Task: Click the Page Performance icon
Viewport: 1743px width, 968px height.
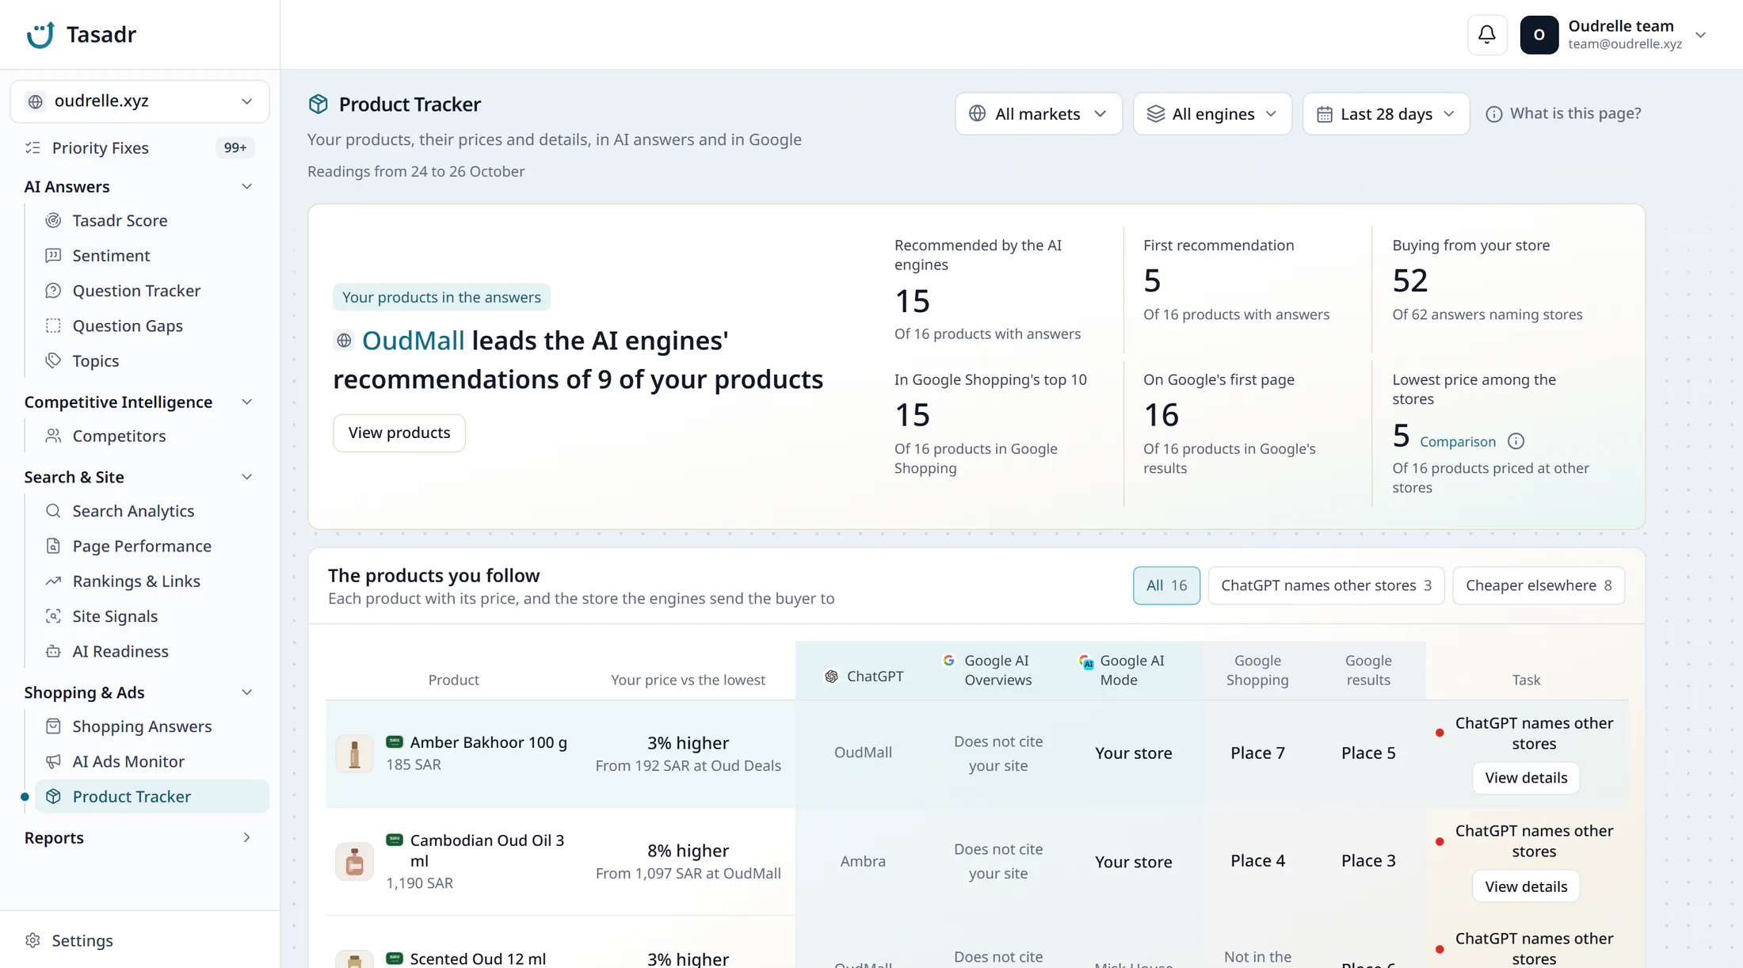Action: click(x=53, y=546)
